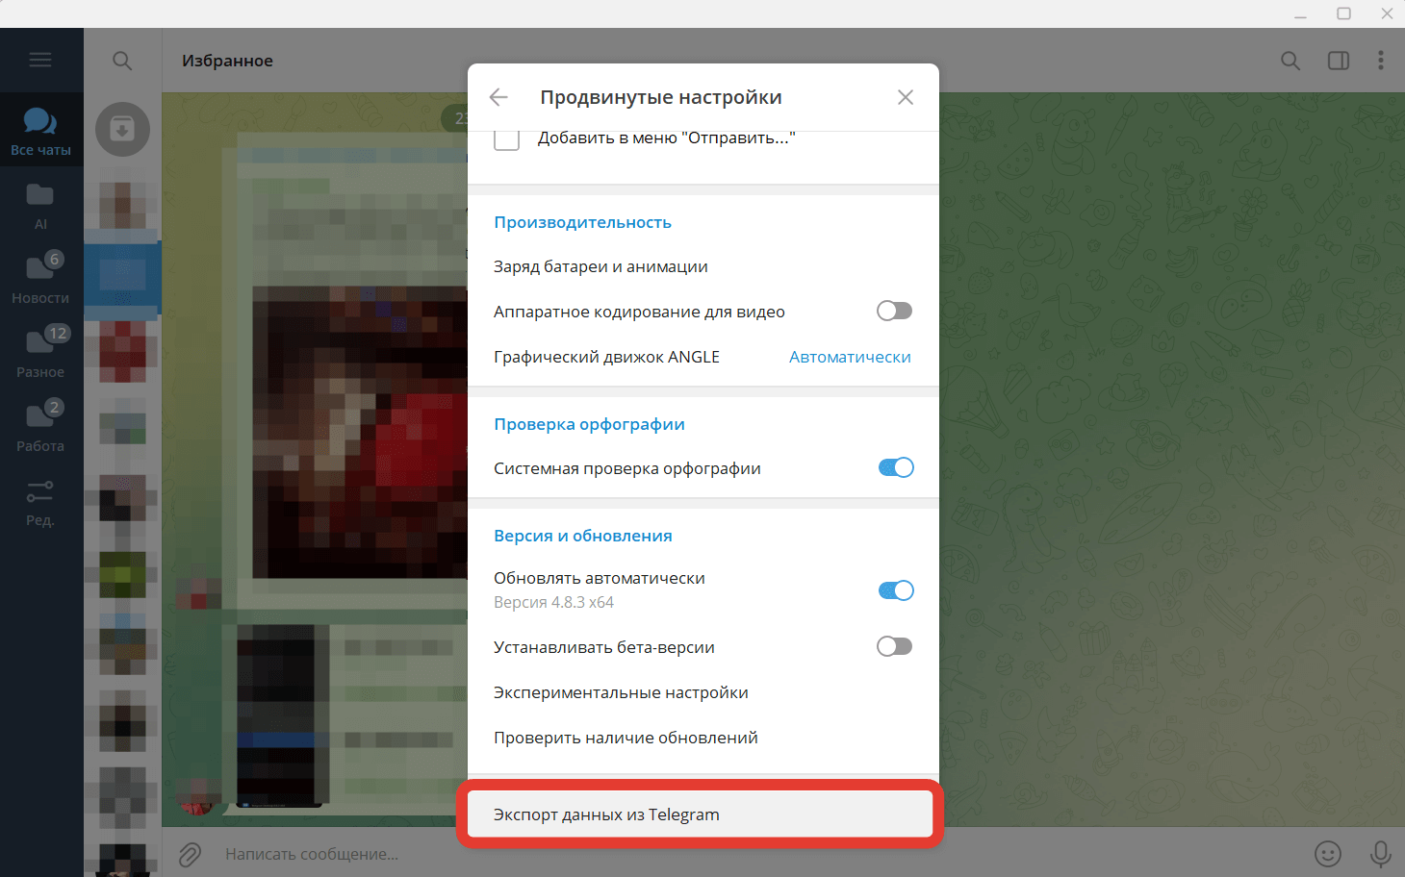The image size is (1405, 877).
Task: Open the three-dot chat menu
Action: pyautogui.click(x=1381, y=61)
